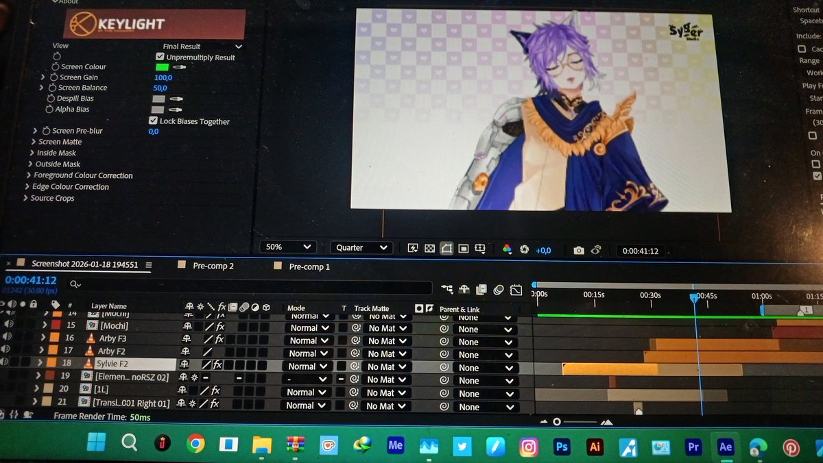Click the Alpha Bias eyedropper
Screen dimensions: 823x463
coord(176,110)
